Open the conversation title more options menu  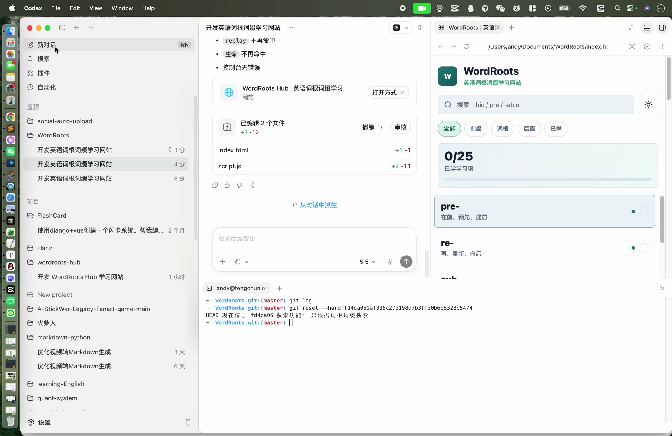[290, 28]
